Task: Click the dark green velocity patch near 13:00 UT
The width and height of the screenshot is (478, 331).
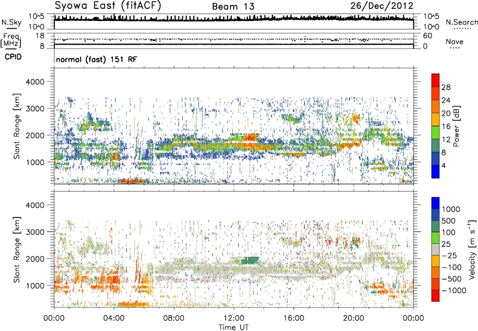Action: click(x=250, y=260)
